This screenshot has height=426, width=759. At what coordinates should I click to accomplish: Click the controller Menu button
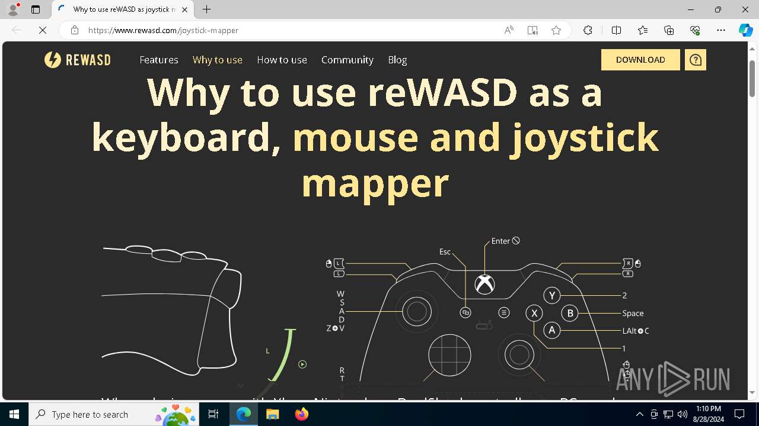pyautogui.click(x=504, y=312)
